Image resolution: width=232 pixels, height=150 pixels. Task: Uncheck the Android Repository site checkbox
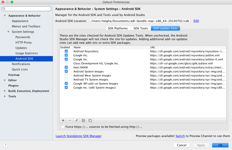click(x=66, y=51)
